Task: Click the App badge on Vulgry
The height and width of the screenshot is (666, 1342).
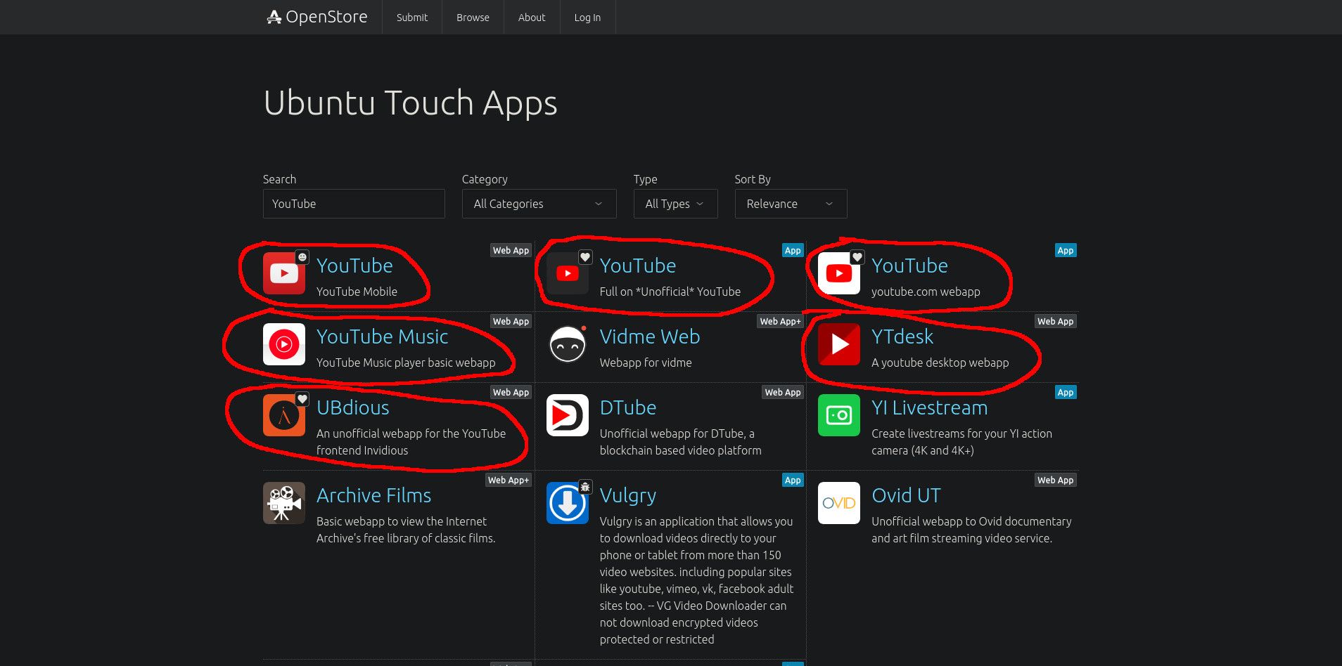Action: point(793,480)
